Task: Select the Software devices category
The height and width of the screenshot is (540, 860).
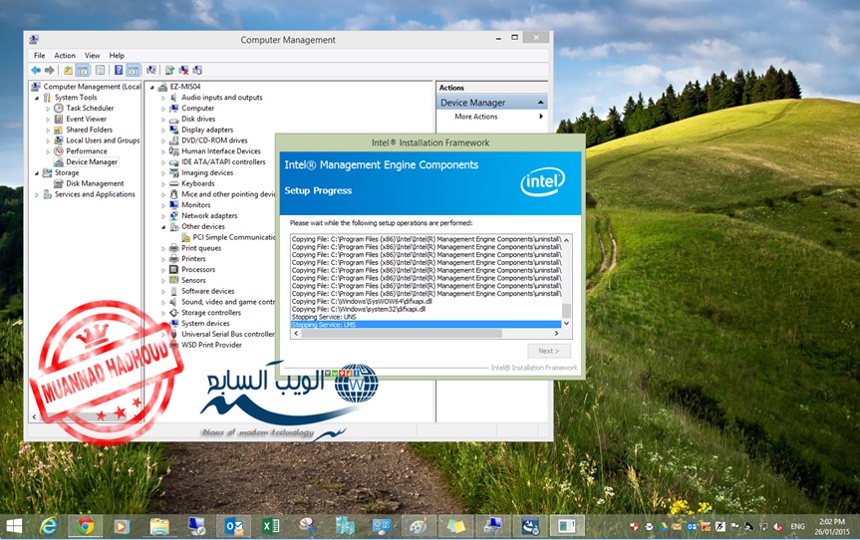Action: tap(208, 291)
